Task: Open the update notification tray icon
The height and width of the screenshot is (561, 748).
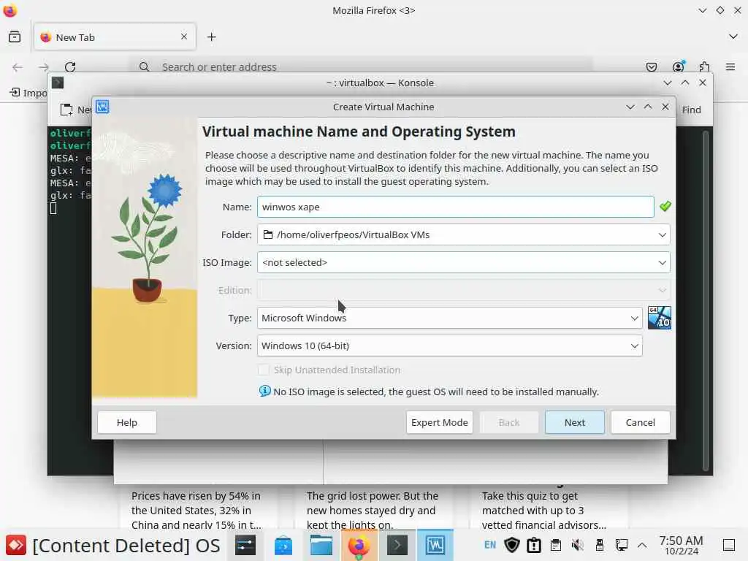Action: click(x=534, y=545)
